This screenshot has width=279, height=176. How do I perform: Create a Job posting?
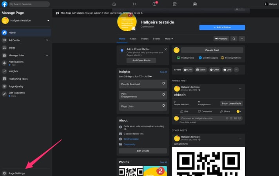(x=227, y=70)
